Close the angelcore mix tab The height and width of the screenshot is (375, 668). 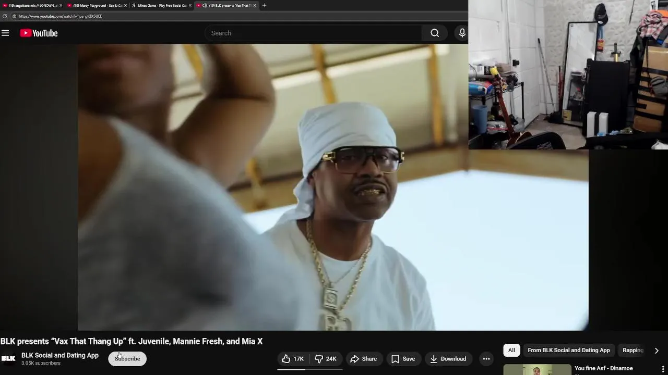(61, 5)
